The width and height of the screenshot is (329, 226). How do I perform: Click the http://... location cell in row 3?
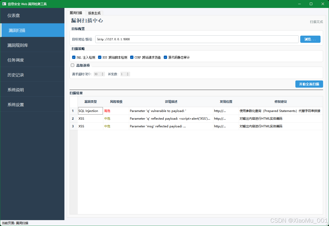point(226,126)
